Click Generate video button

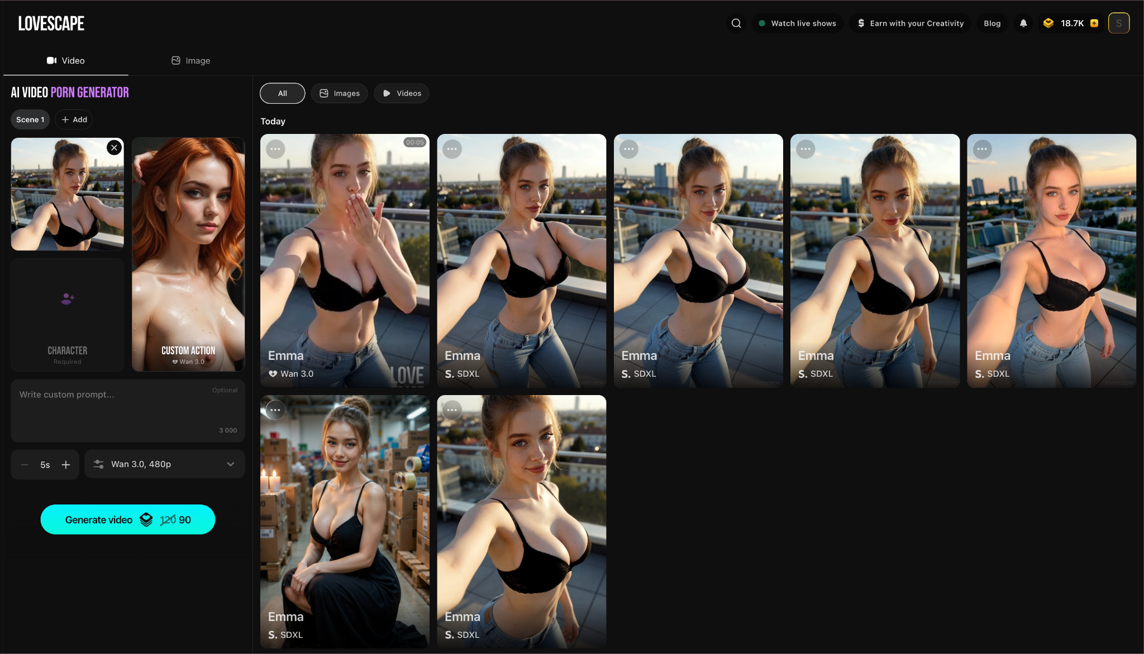tap(128, 520)
